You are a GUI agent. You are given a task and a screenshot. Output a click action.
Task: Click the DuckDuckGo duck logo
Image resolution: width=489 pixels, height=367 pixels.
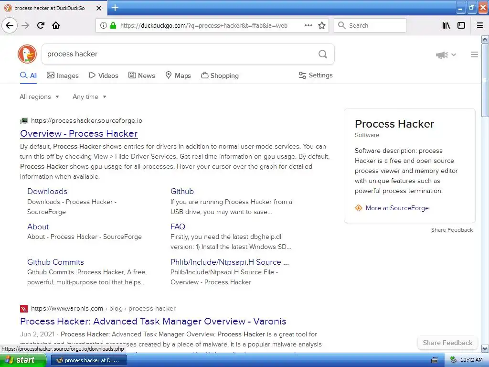point(27,54)
